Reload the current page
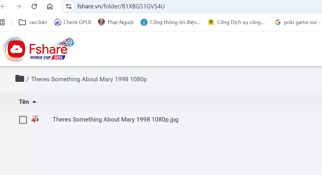This screenshot has width=322, height=175. (34, 6)
